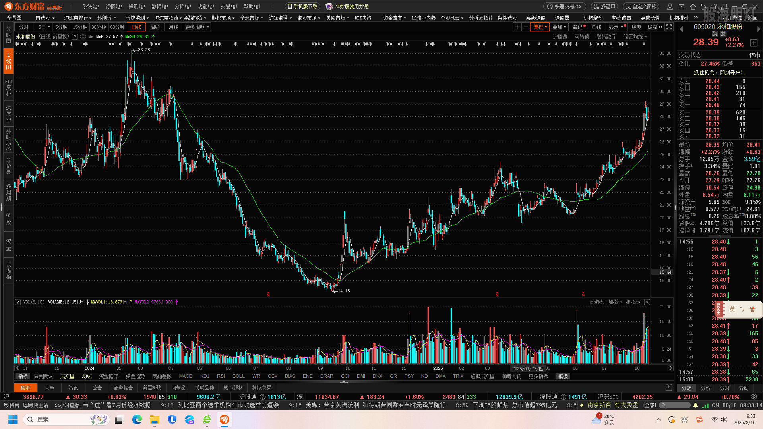Click the 抓住机会,即刻开户 link
The image size is (763, 429).
click(718, 72)
